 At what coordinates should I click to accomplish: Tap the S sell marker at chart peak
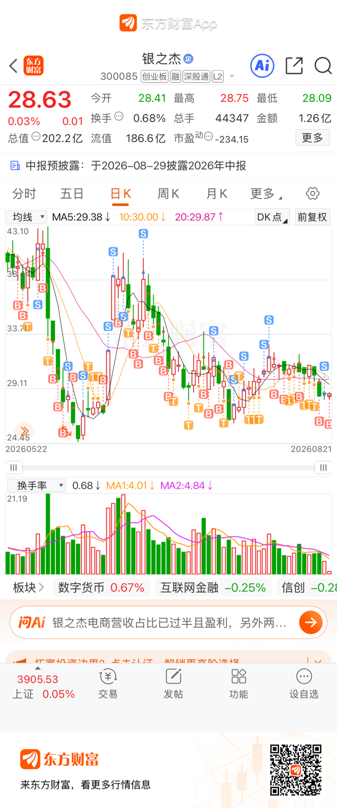(x=143, y=234)
